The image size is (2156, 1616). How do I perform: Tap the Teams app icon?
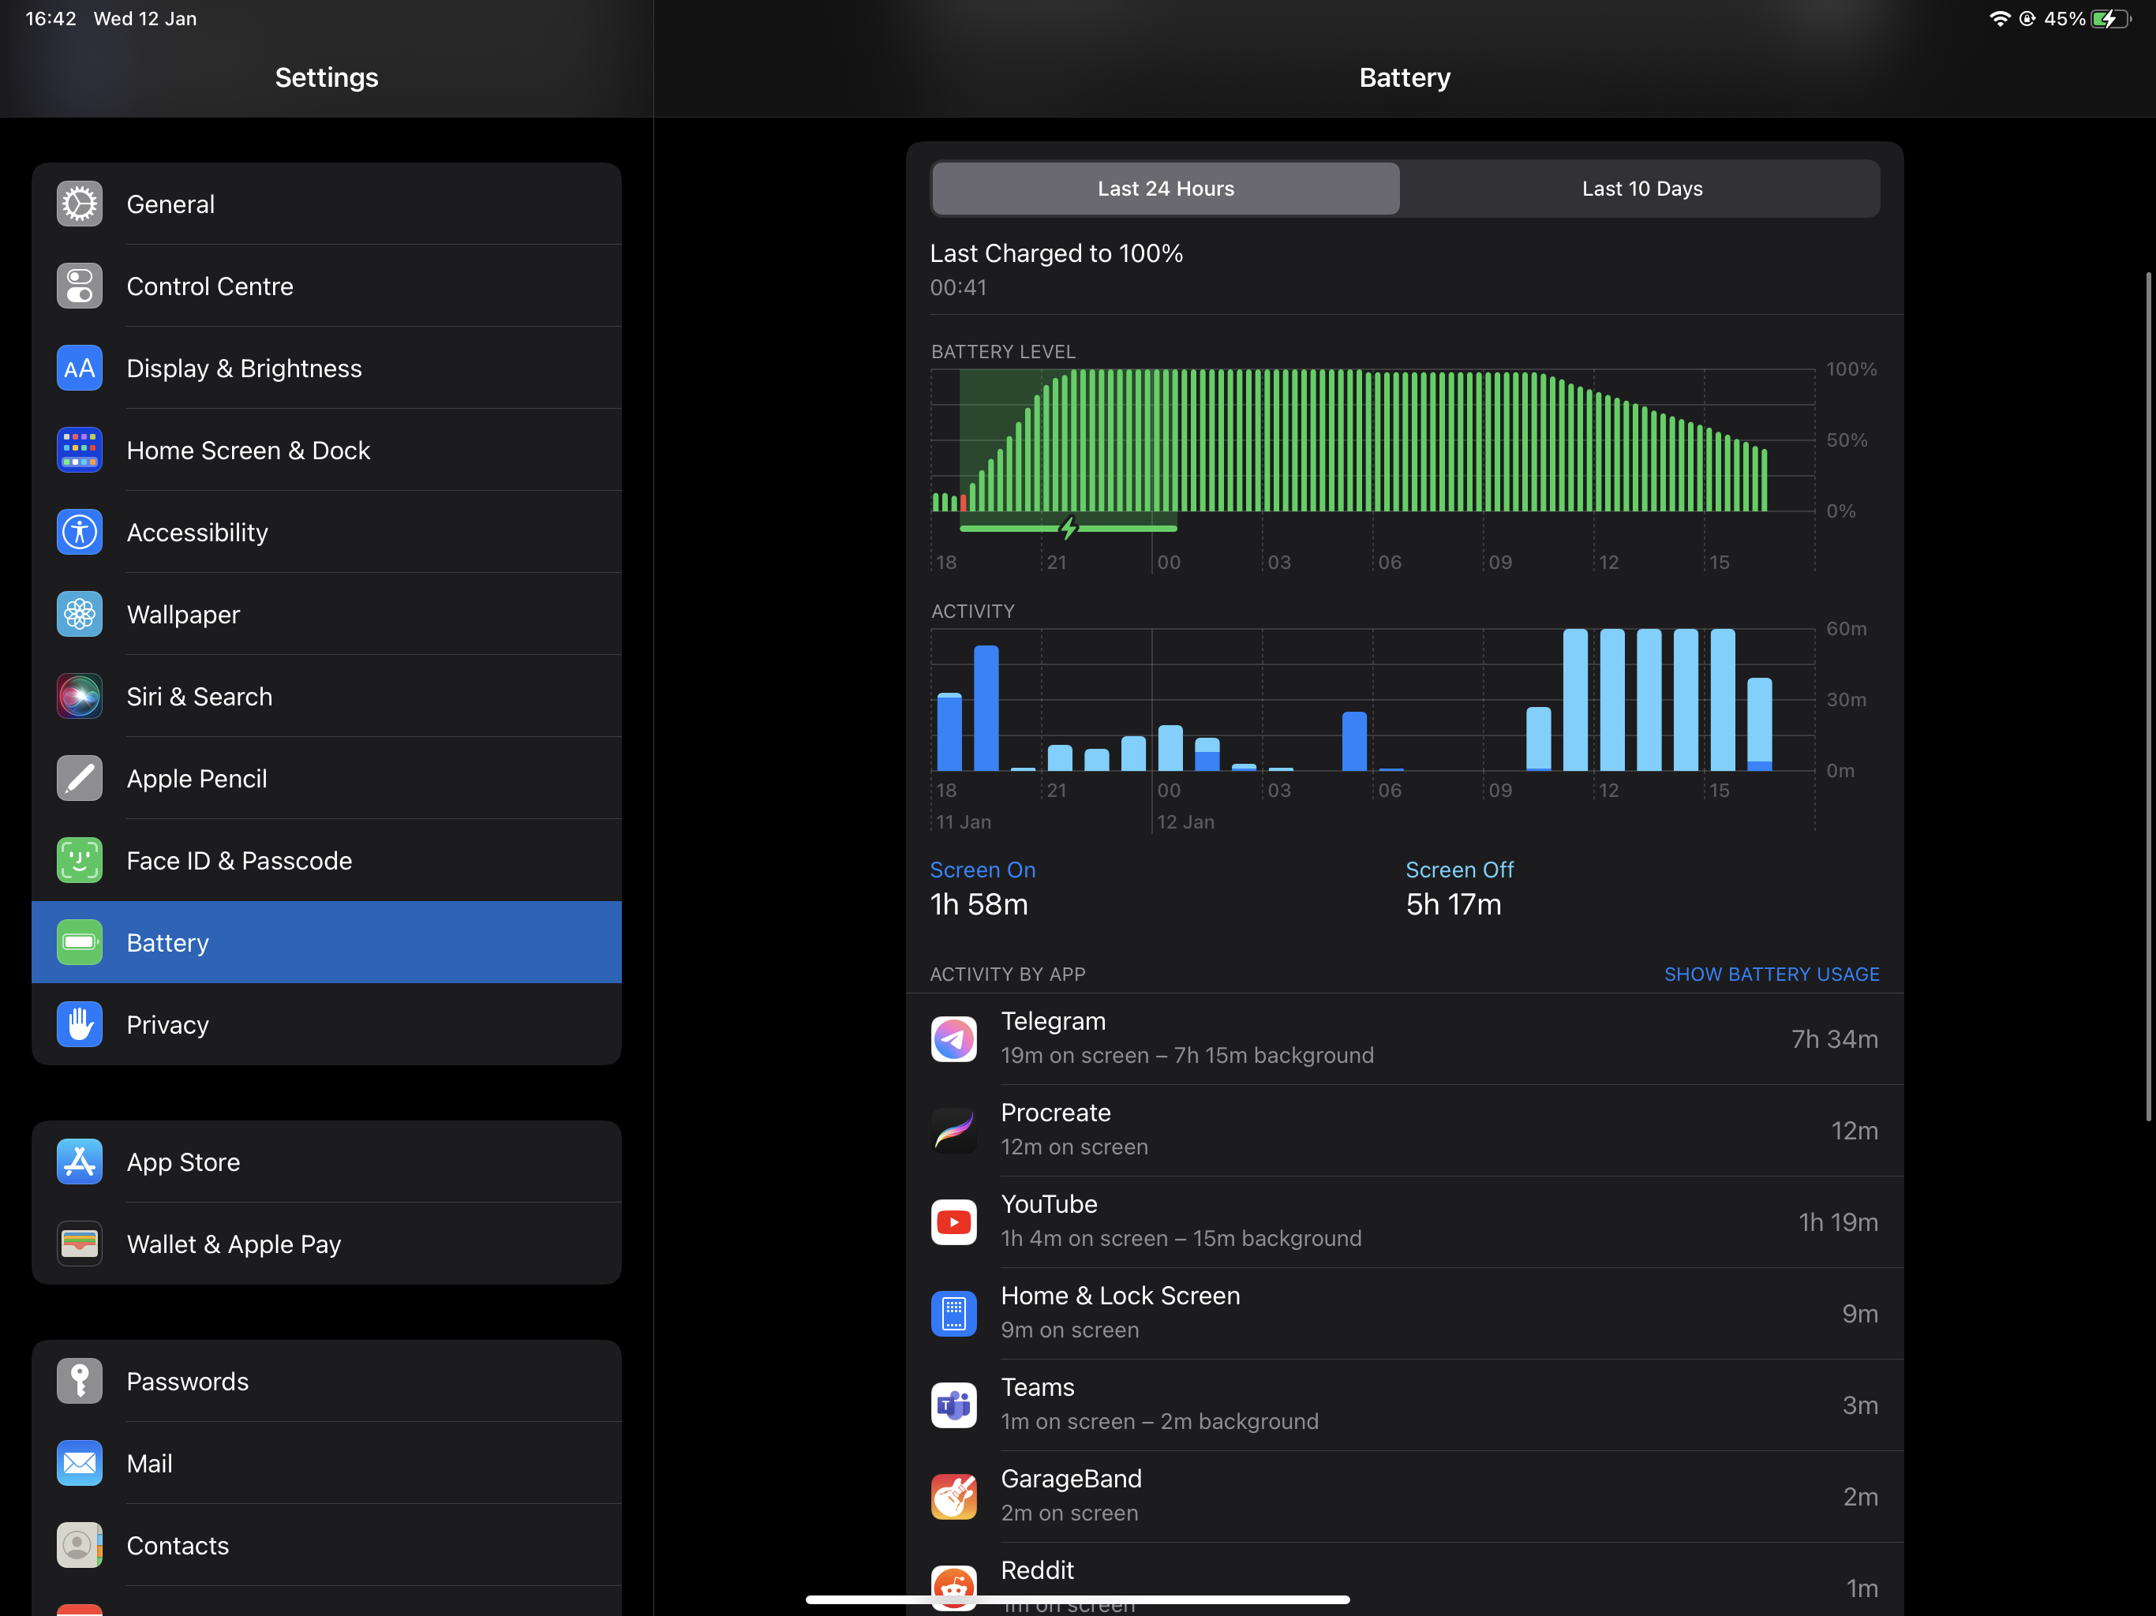[x=953, y=1405]
